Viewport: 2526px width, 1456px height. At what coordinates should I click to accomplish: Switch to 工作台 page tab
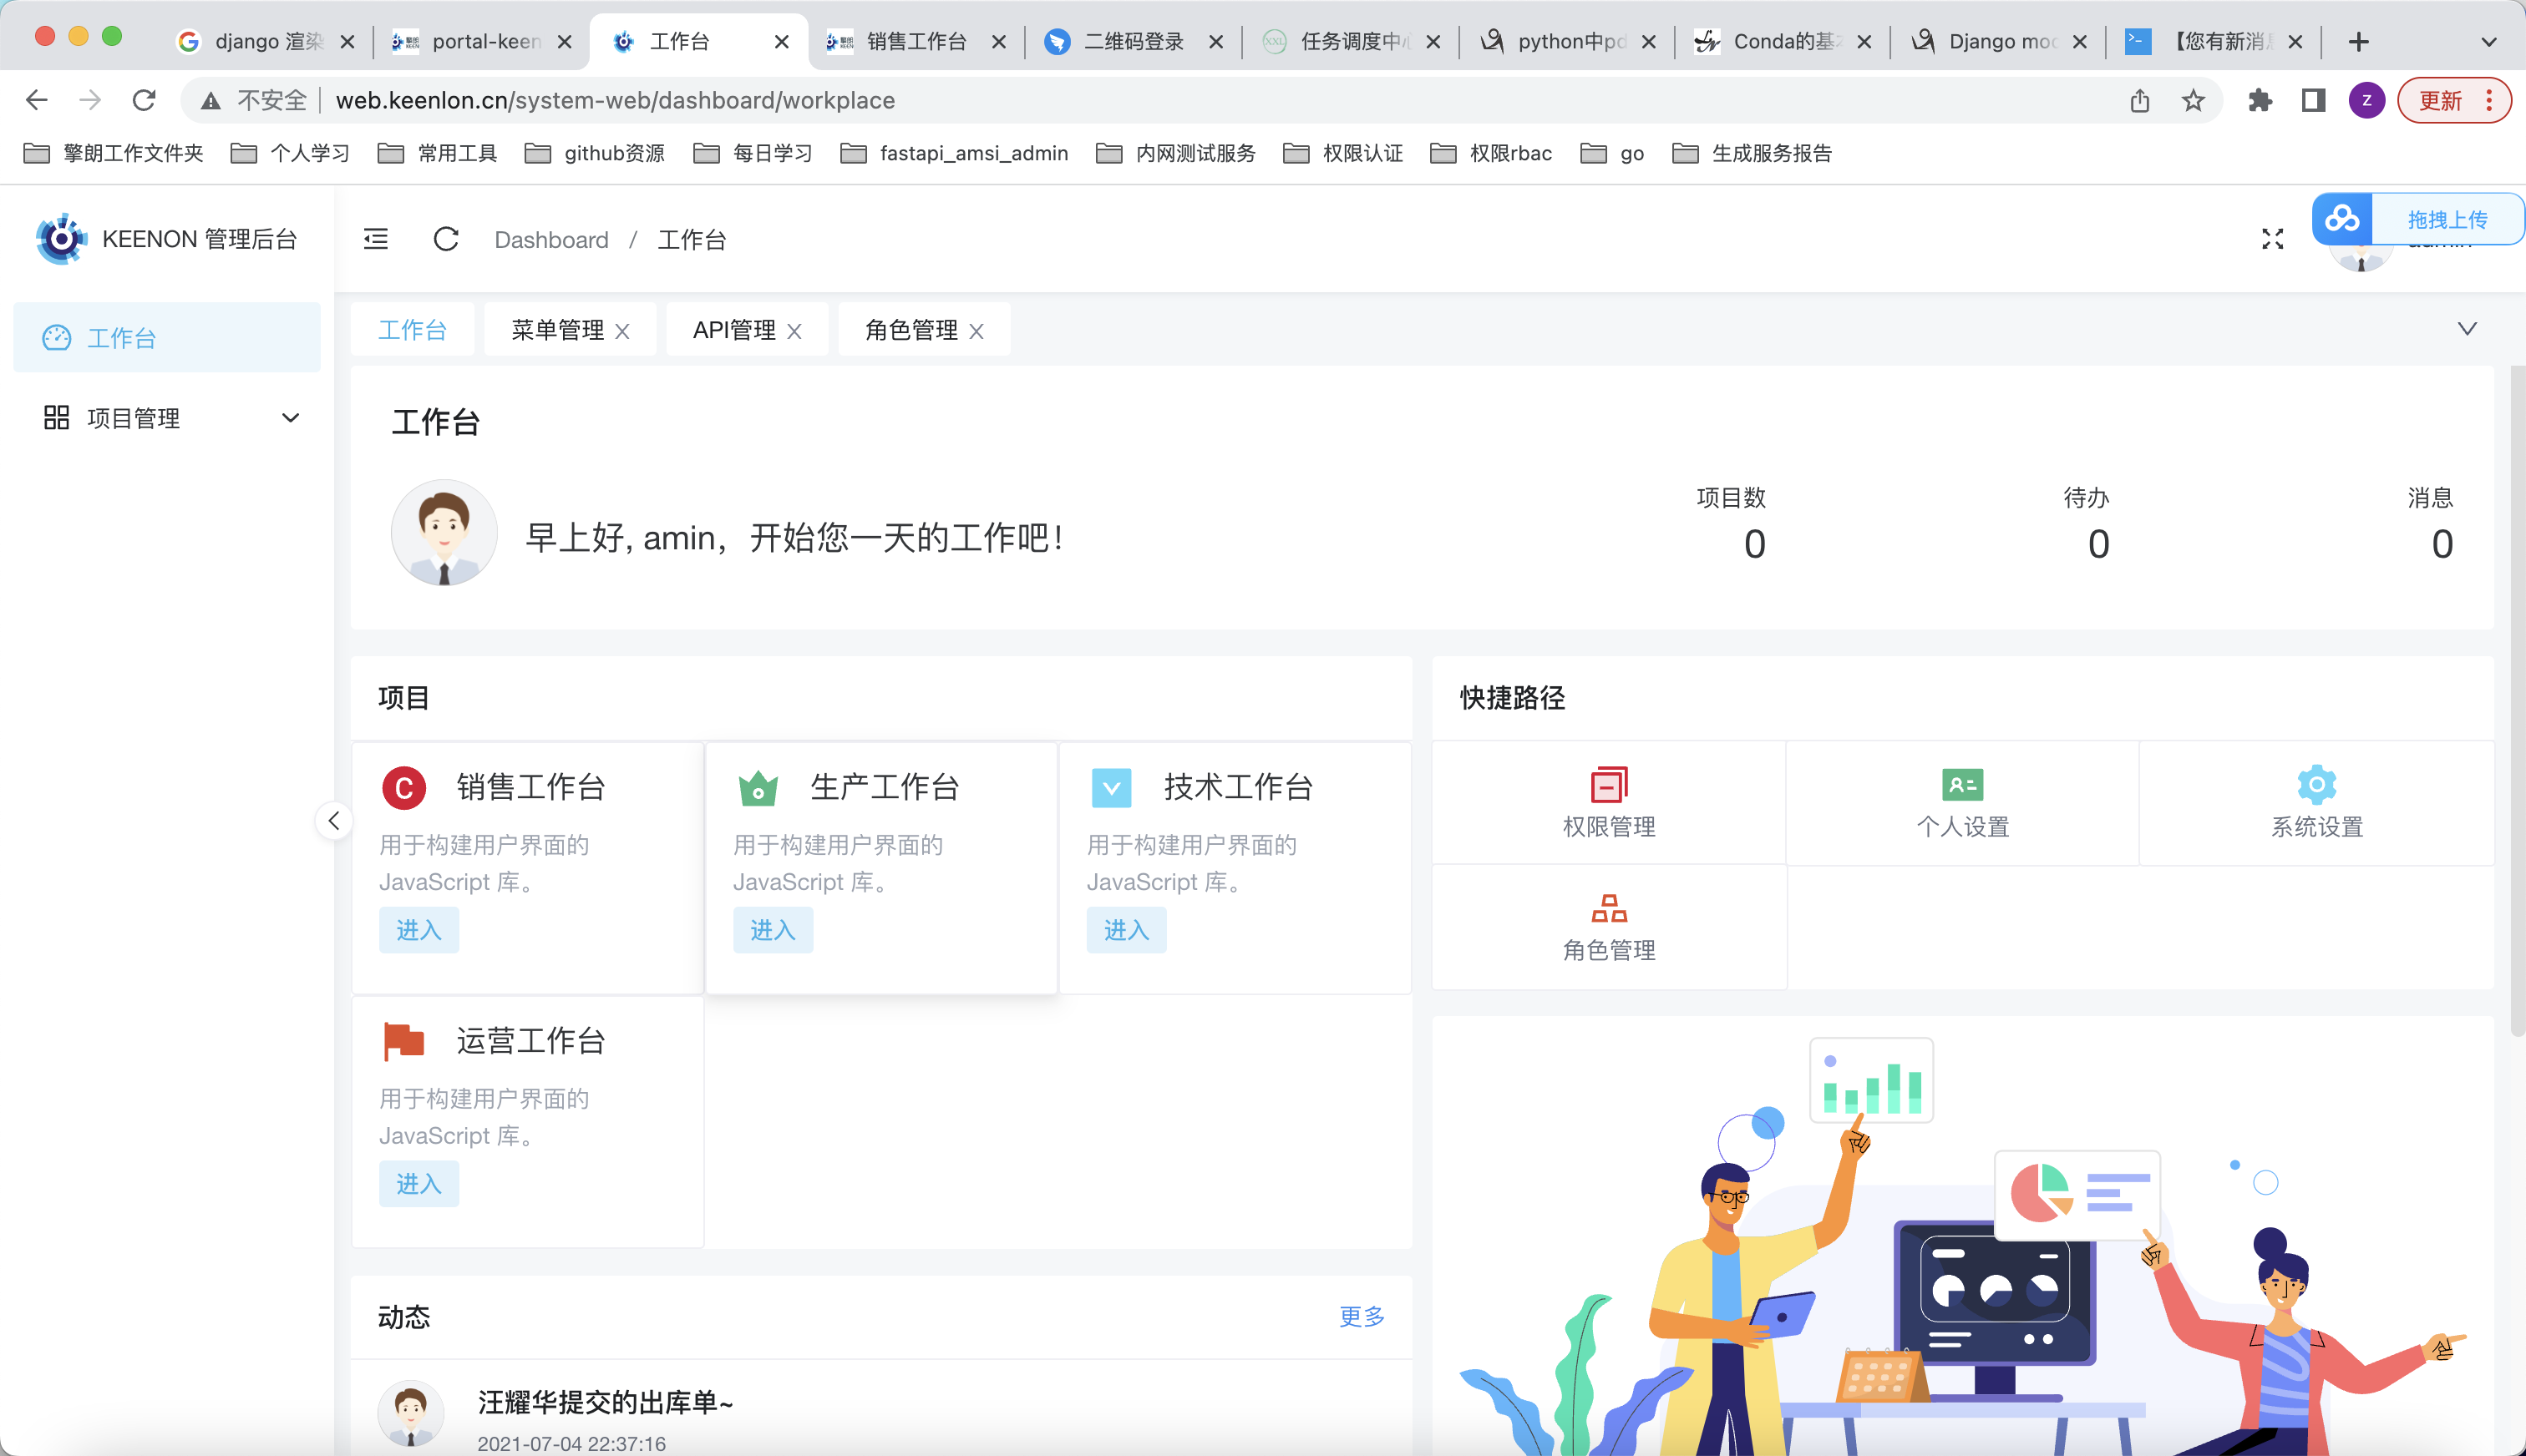tap(412, 329)
